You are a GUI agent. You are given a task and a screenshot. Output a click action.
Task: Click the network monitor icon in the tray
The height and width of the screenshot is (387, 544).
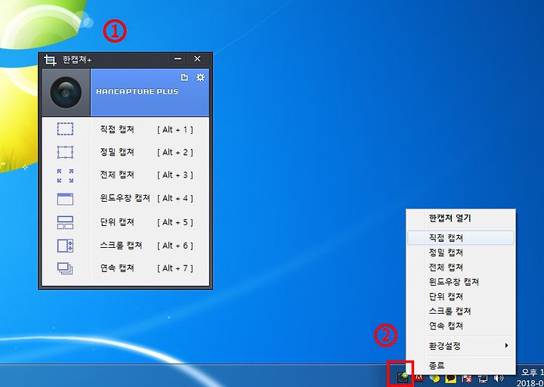pyautogui.click(x=483, y=379)
